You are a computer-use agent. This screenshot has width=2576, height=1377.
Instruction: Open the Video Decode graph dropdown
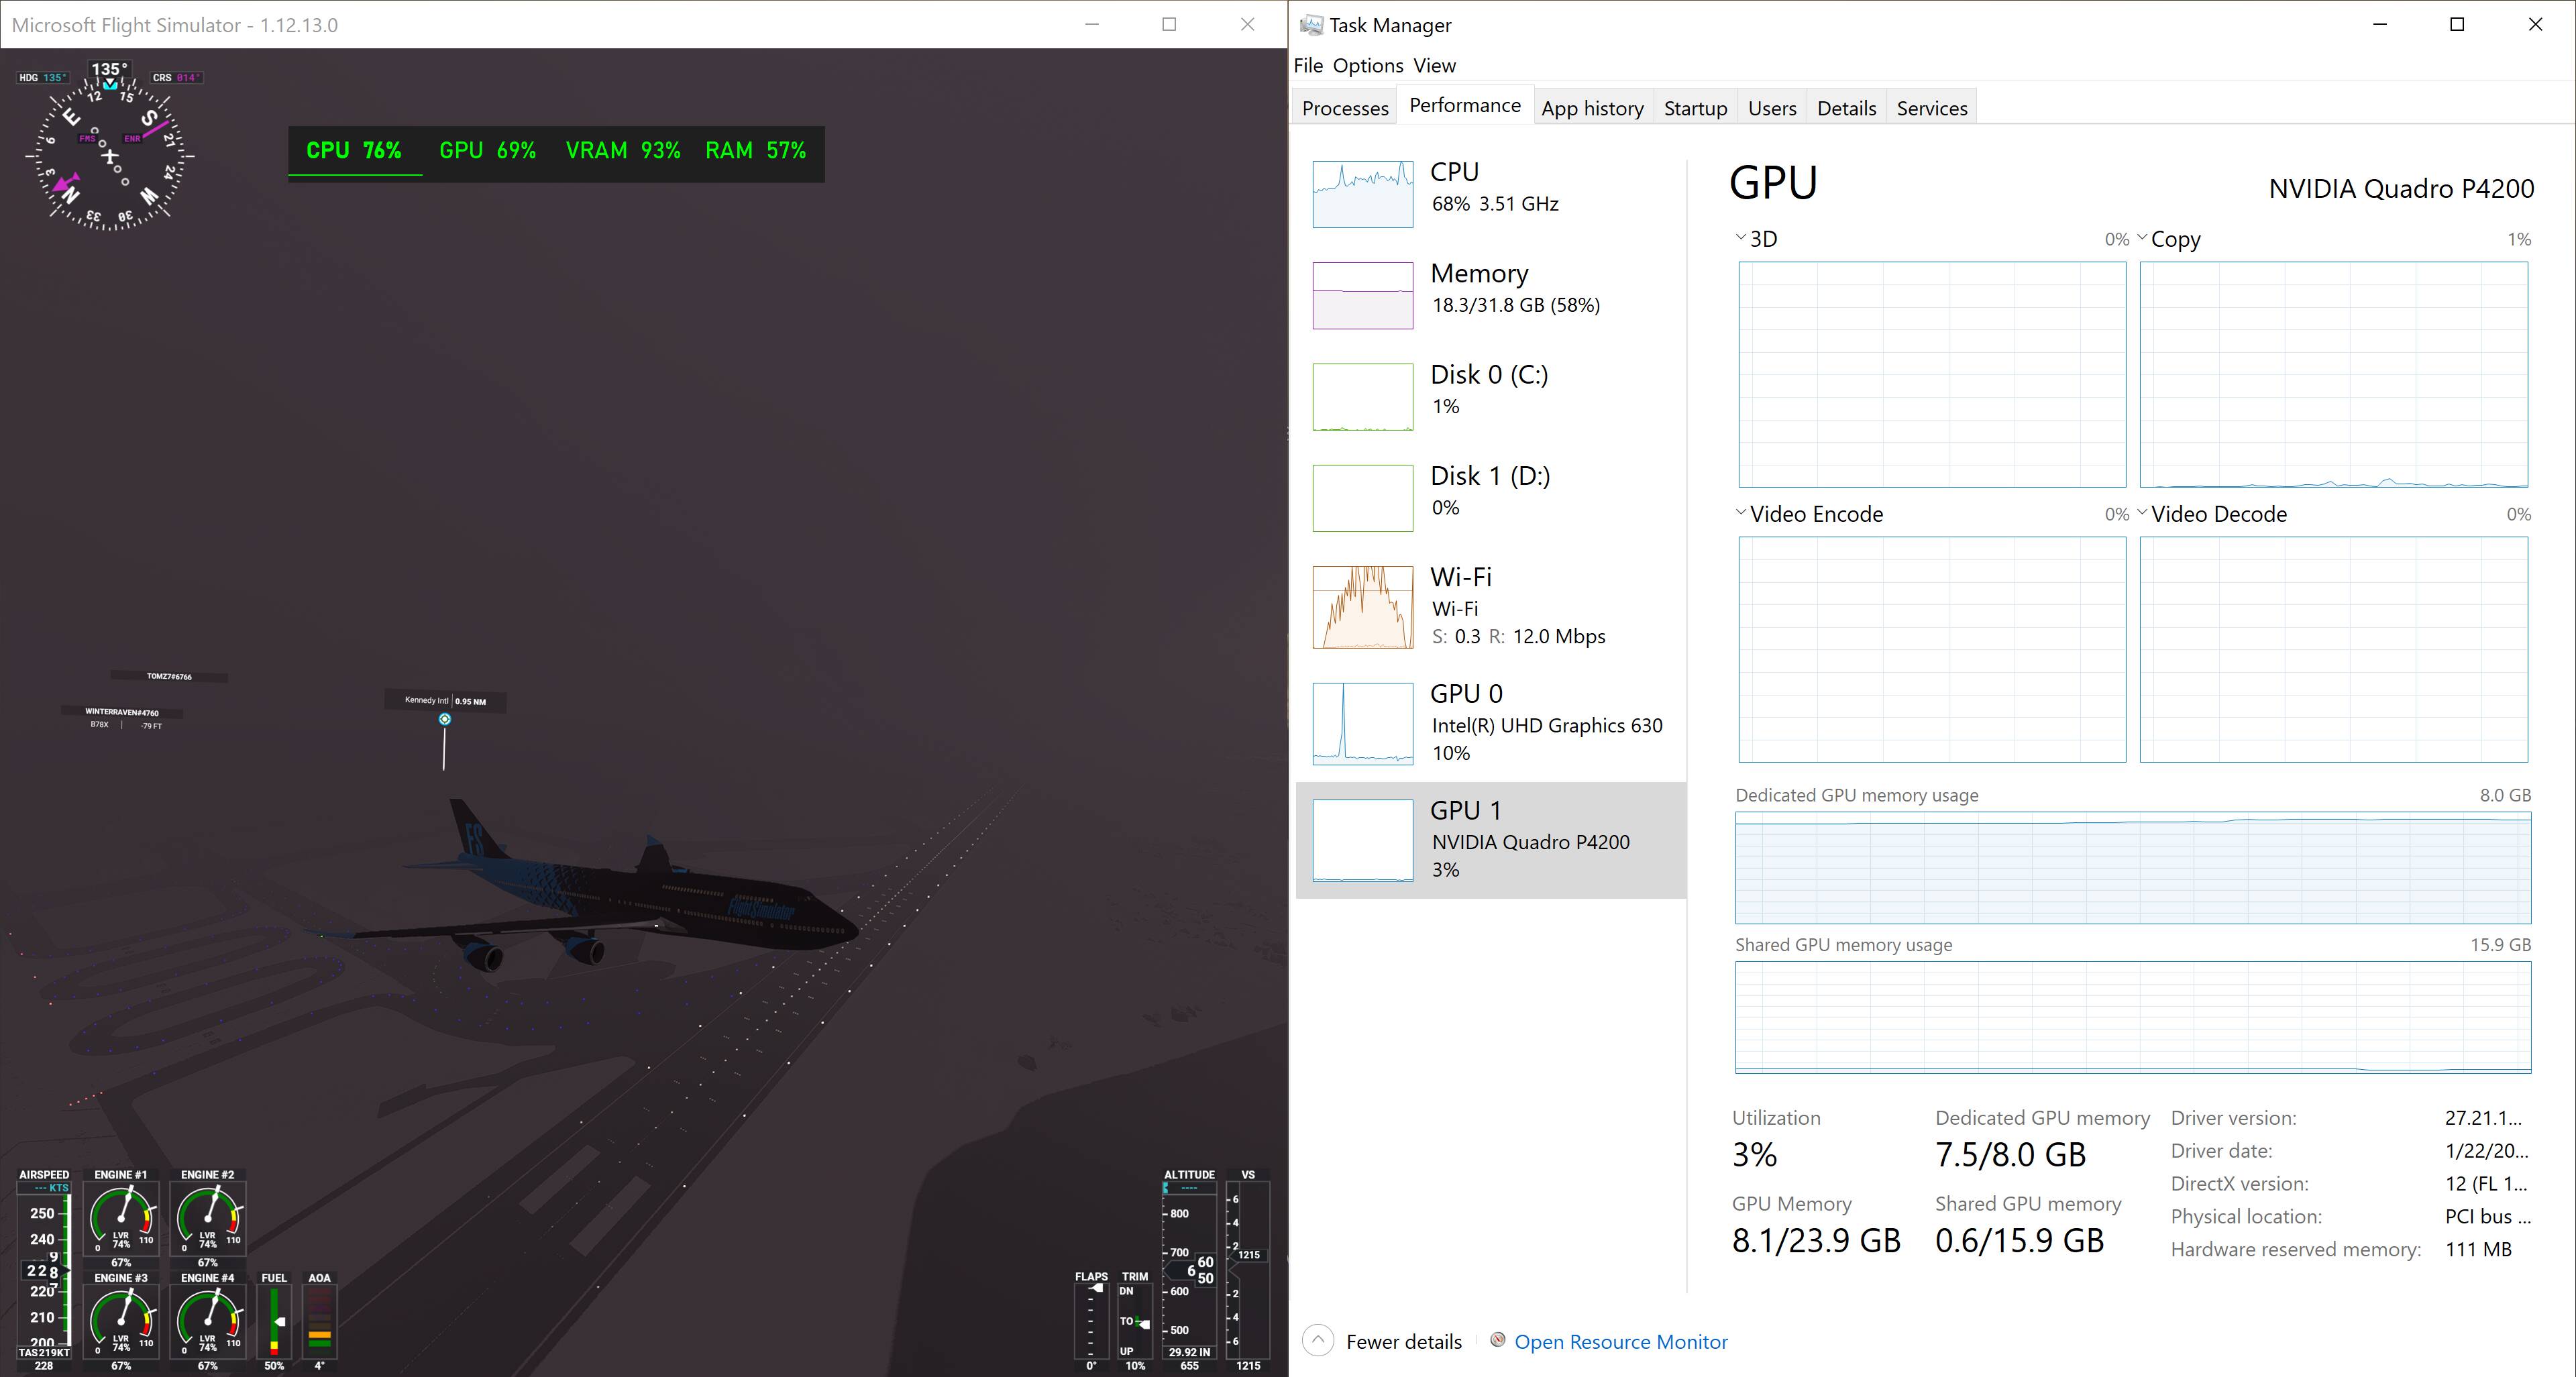click(x=2142, y=512)
